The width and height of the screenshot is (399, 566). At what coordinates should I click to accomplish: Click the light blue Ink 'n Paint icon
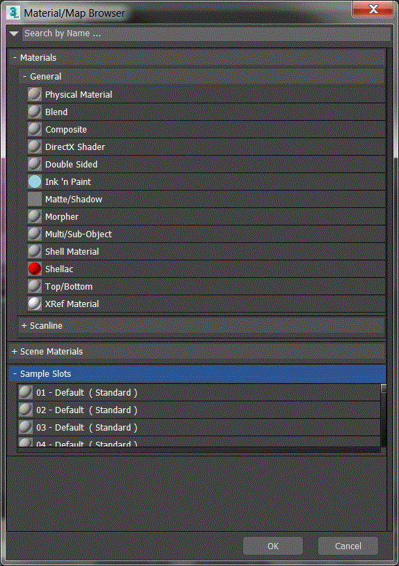coord(35,182)
